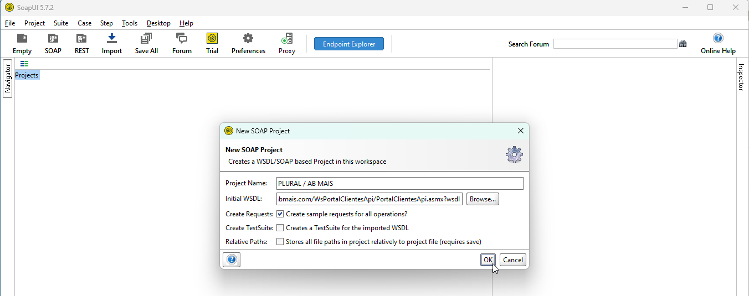This screenshot has width=749, height=296.
Task: Click the Save All toolbar icon
Action: pyautogui.click(x=146, y=38)
